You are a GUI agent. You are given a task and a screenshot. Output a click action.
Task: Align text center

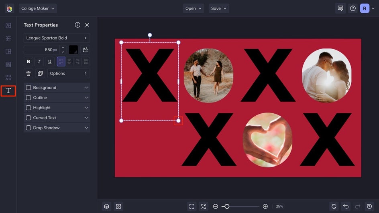[x=69, y=61]
